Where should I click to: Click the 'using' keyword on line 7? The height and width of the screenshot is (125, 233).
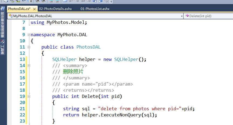tap(37, 23)
